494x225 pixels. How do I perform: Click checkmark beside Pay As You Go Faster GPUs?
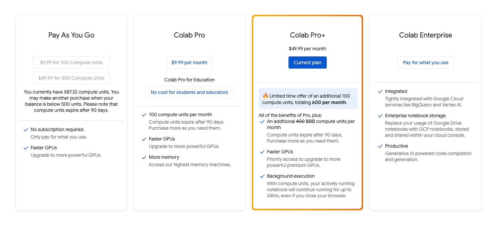[26, 148]
